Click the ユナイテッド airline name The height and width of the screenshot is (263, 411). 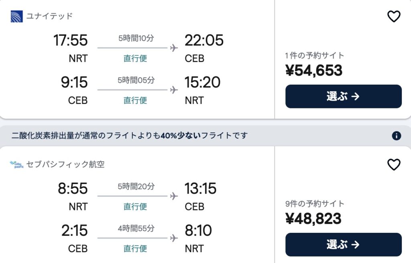pyautogui.click(x=49, y=16)
